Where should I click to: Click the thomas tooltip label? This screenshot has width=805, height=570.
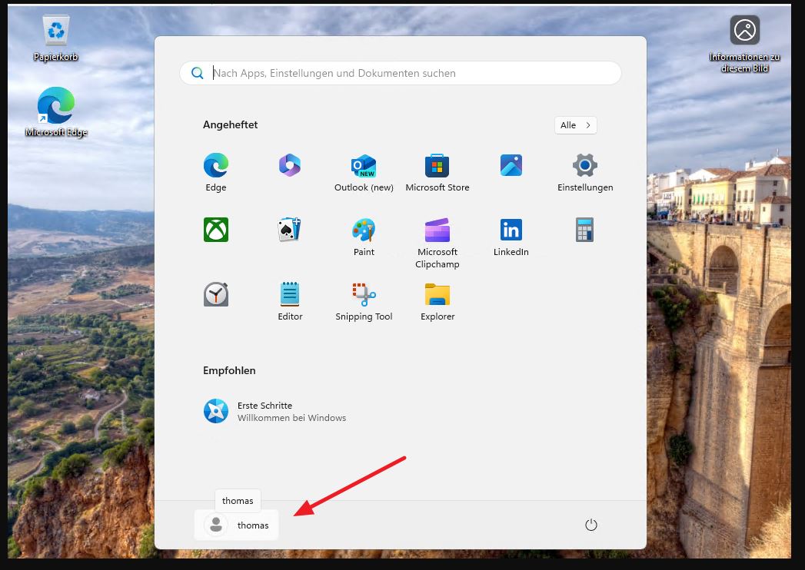tap(238, 501)
